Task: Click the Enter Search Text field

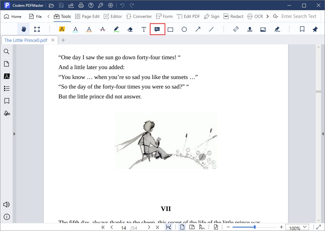Action: click(296, 16)
